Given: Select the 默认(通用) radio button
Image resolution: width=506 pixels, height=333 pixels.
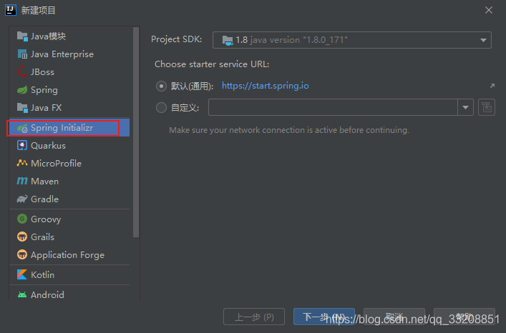Looking at the screenshot, I should 161,86.
